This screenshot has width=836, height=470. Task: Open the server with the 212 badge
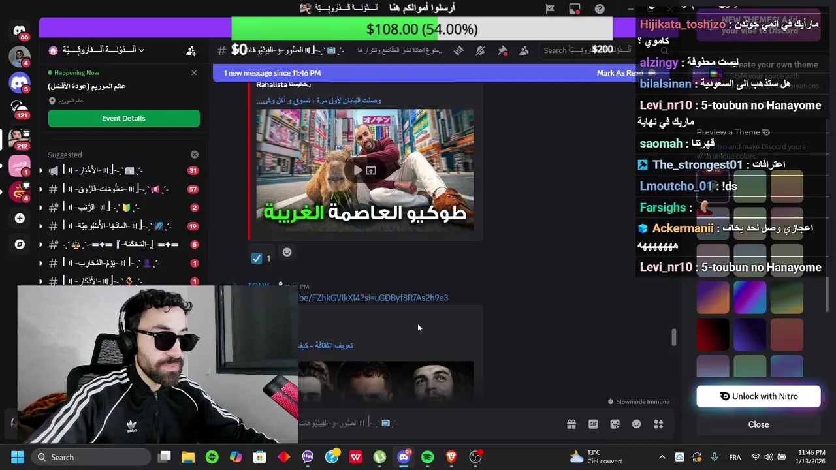click(x=18, y=138)
